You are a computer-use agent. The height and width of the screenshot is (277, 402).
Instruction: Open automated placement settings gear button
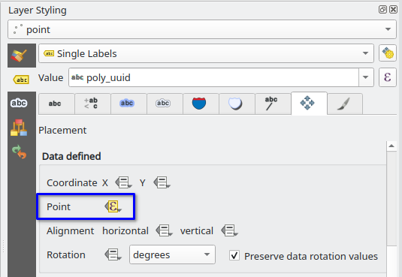point(388,53)
